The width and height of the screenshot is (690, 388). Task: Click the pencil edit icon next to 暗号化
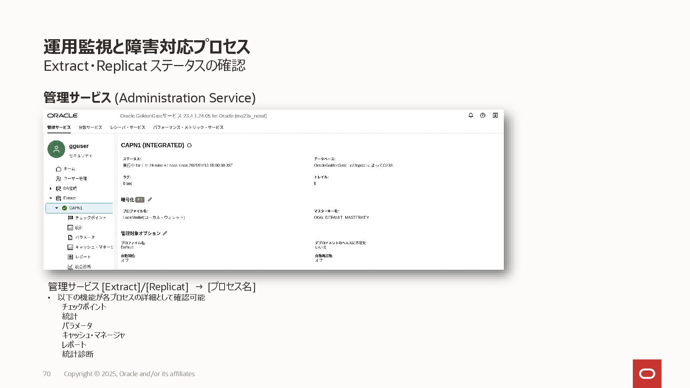pos(150,199)
